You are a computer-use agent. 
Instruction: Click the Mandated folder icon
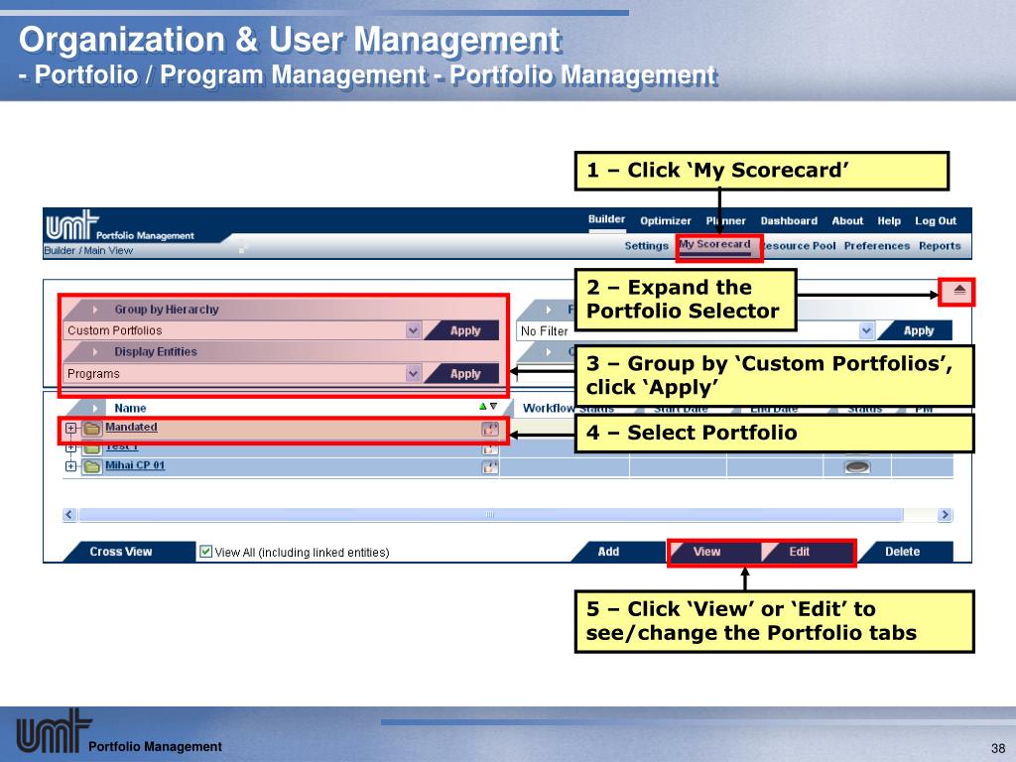(x=92, y=429)
